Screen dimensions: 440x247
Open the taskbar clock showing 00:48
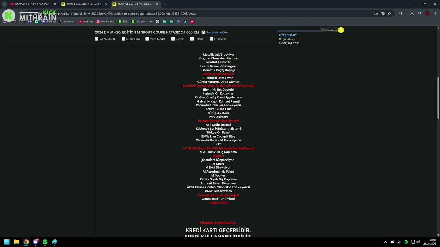click(x=430, y=242)
